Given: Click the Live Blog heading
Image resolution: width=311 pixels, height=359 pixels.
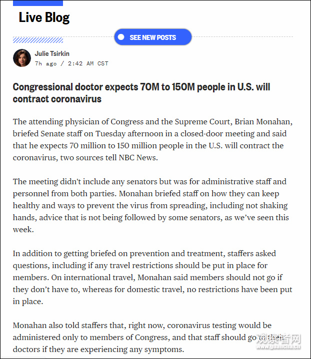Looking at the screenshot, I should pos(44,17).
